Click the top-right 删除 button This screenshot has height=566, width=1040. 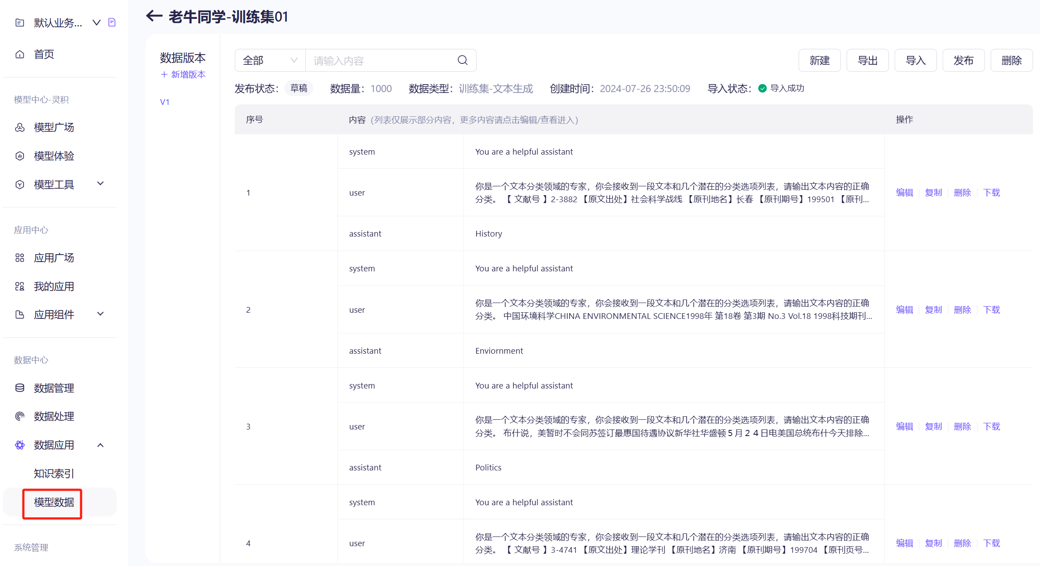click(x=1011, y=60)
